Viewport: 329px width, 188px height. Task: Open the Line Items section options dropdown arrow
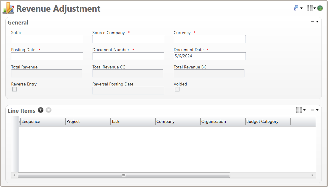point(317,110)
